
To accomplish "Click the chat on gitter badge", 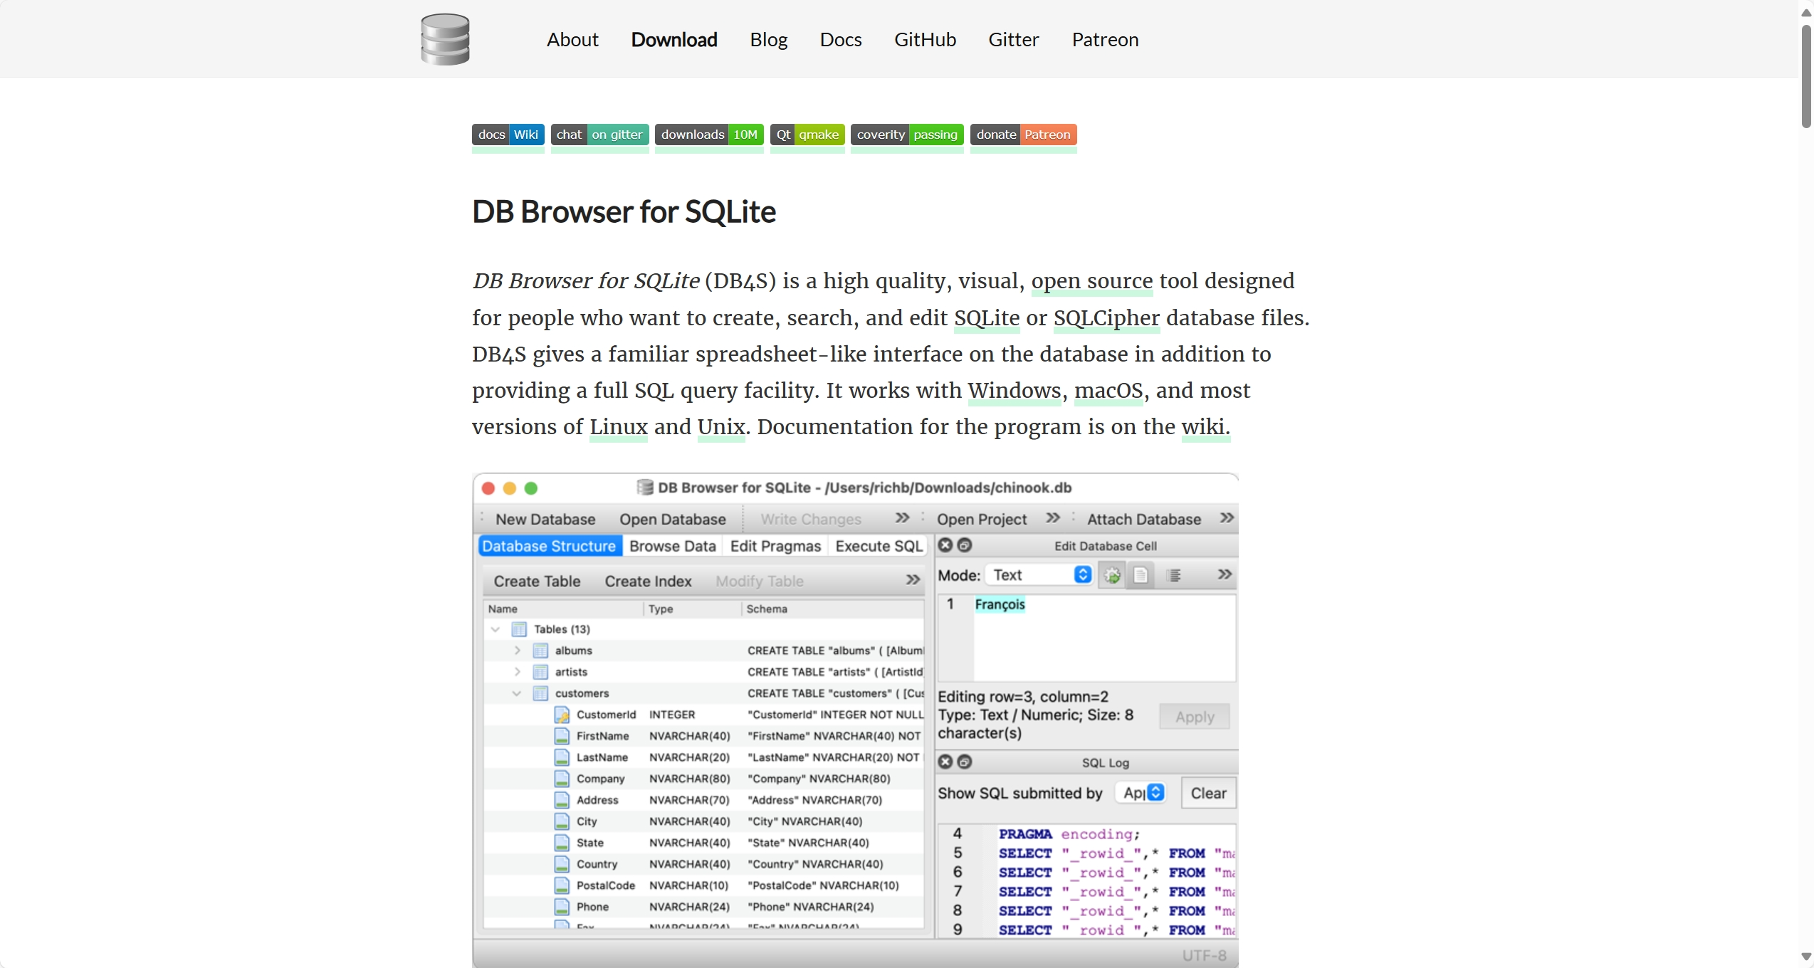I will click(599, 135).
